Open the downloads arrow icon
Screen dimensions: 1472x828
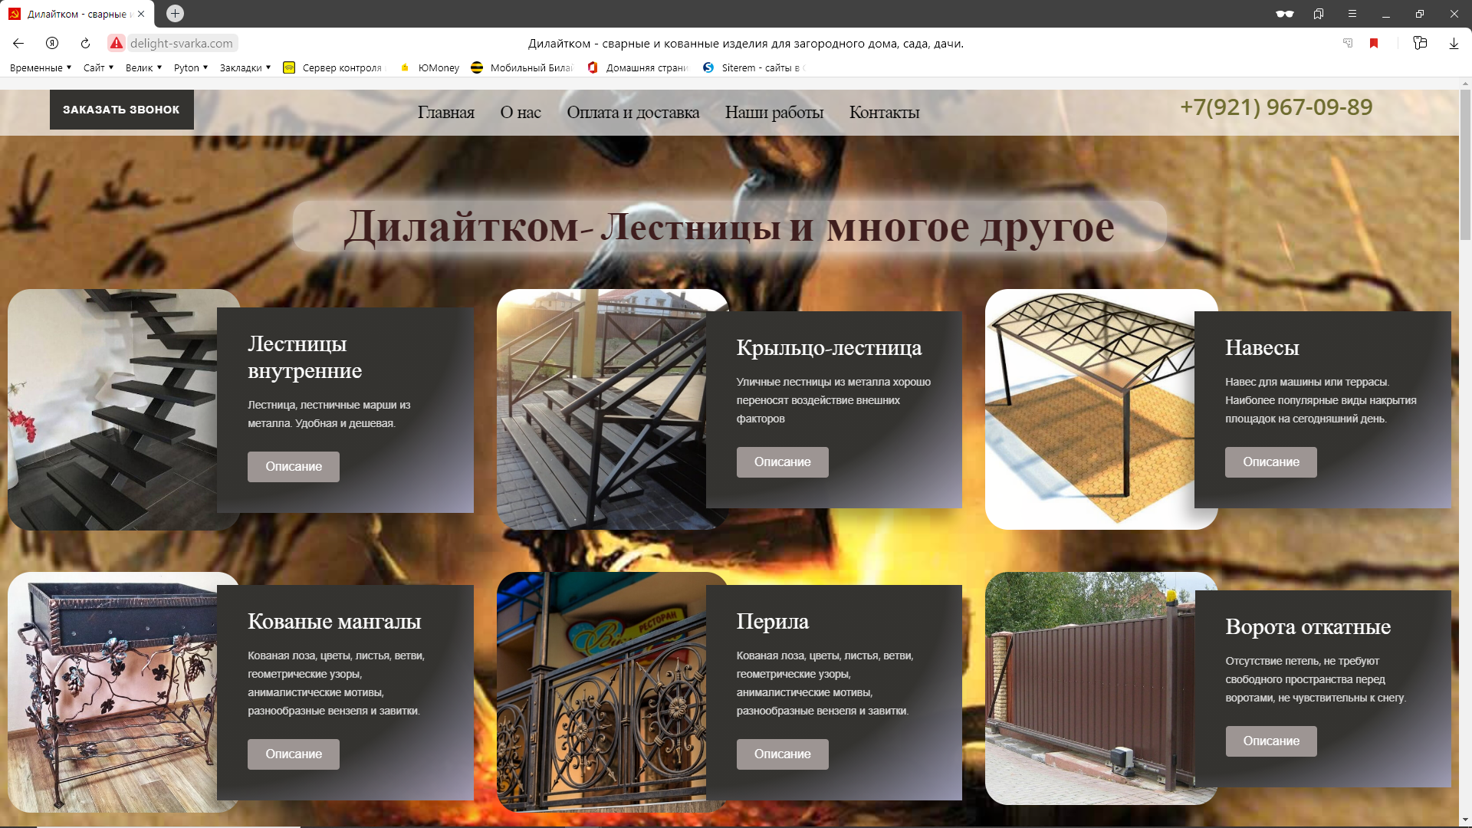(x=1454, y=44)
